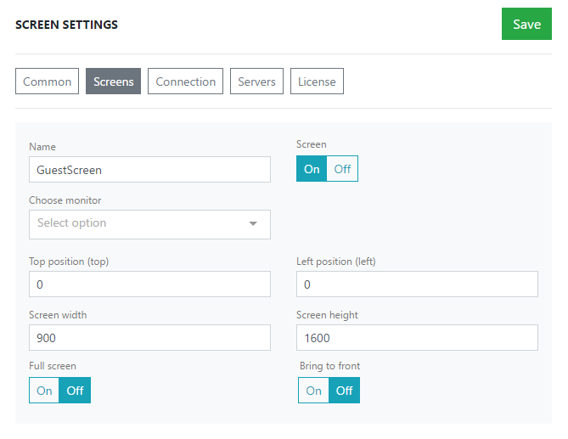Open the Choose monitor dropdown
Viewport: 568px width, 439px height.
pos(149,224)
